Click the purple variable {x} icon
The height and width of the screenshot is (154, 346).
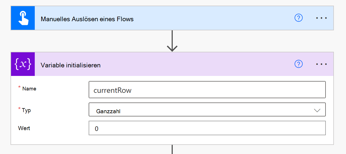click(23, 64)
